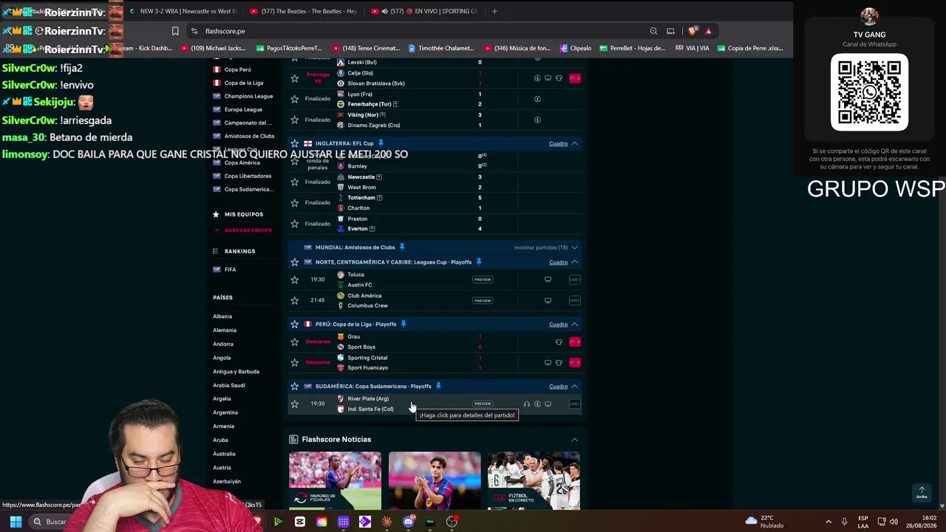Open Preview for Club América vs Columbus Crew

click(483, 301)
